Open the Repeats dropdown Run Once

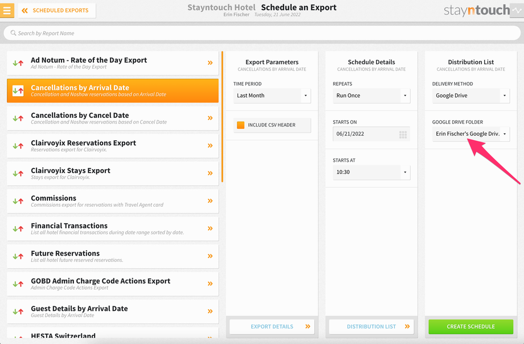(x=371, y=96)
